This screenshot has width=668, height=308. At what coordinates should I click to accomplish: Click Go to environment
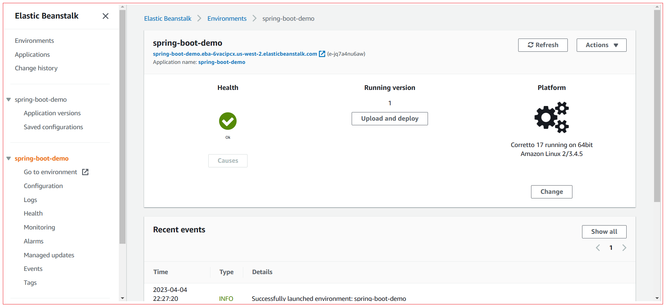pos(50,172)
